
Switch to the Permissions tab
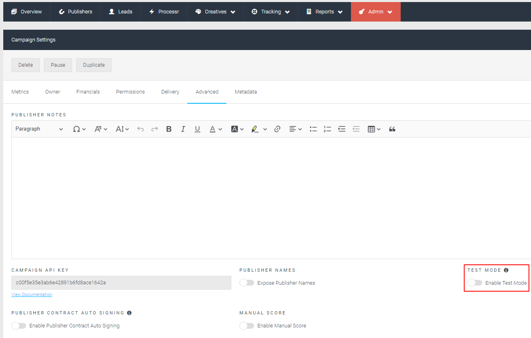point(130,92)
